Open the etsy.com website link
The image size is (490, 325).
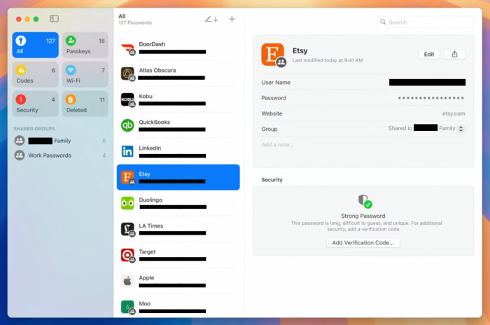point(454,113)
